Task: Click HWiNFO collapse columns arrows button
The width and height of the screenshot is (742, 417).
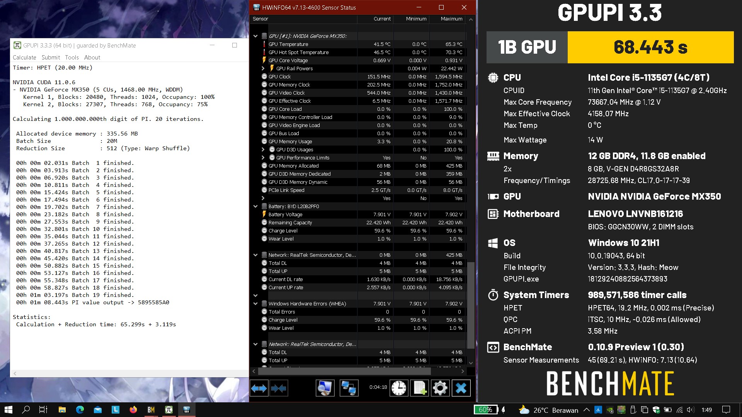Action: [x=279, y=388]
